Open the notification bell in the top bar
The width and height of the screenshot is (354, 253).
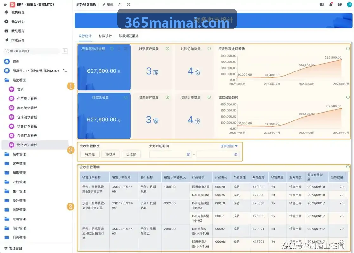331,4
